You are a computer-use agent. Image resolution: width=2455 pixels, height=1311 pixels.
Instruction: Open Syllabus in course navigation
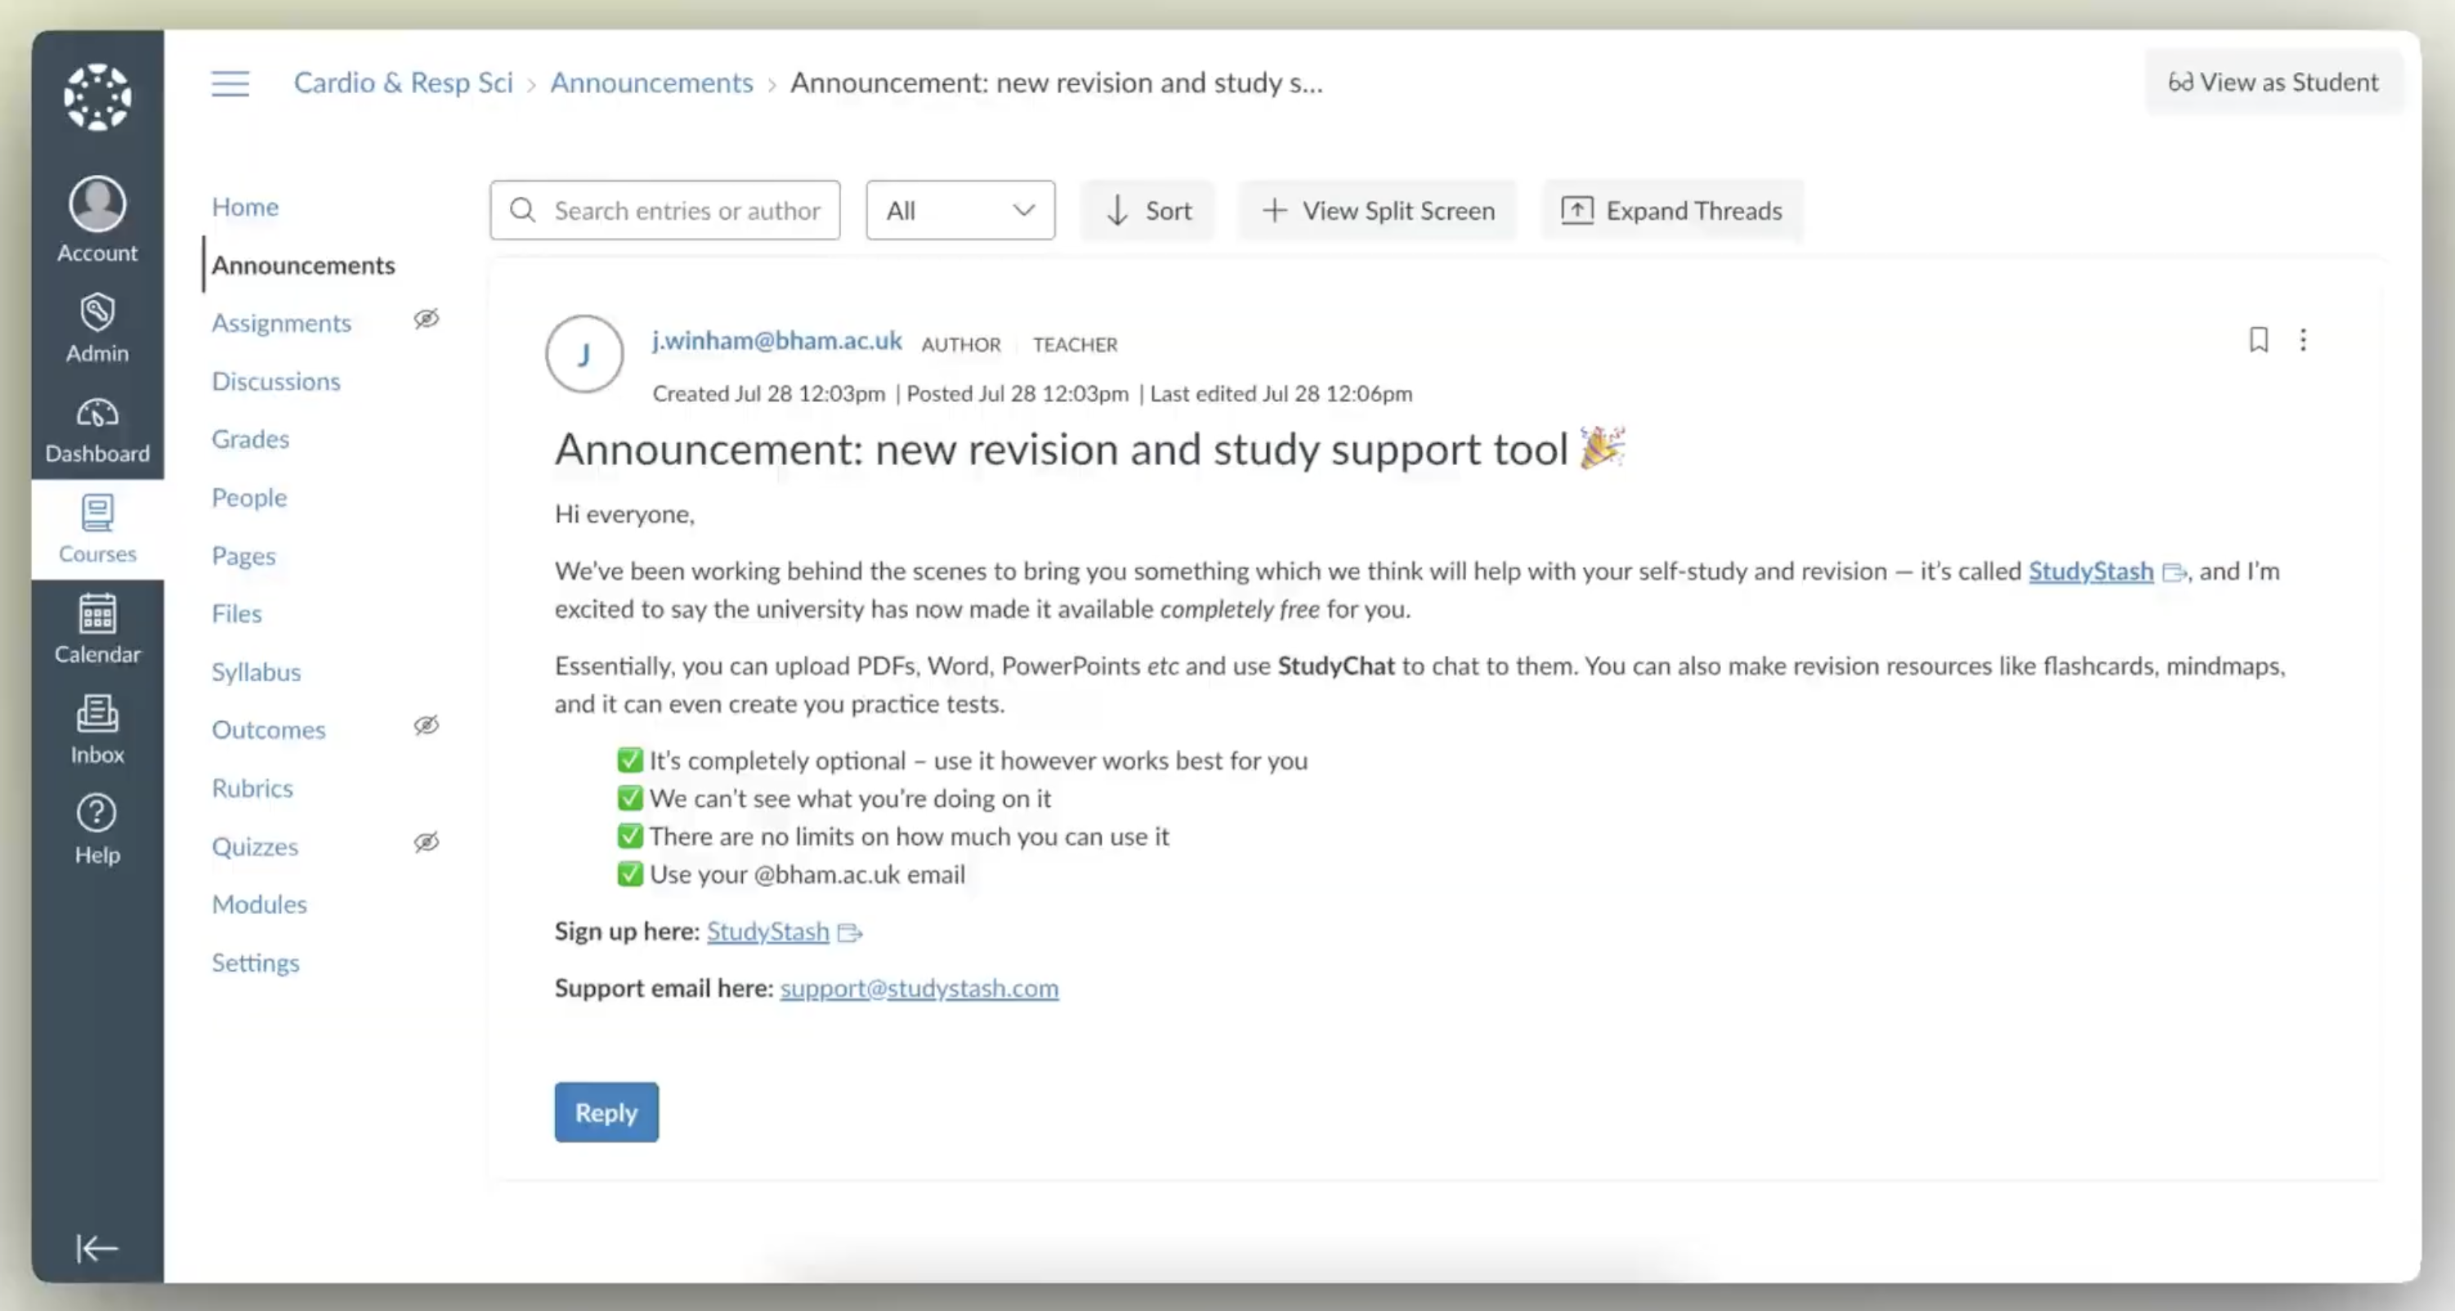coord(257,672)
